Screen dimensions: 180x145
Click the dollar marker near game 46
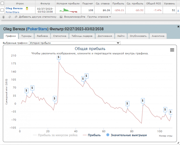pos(83,79)
